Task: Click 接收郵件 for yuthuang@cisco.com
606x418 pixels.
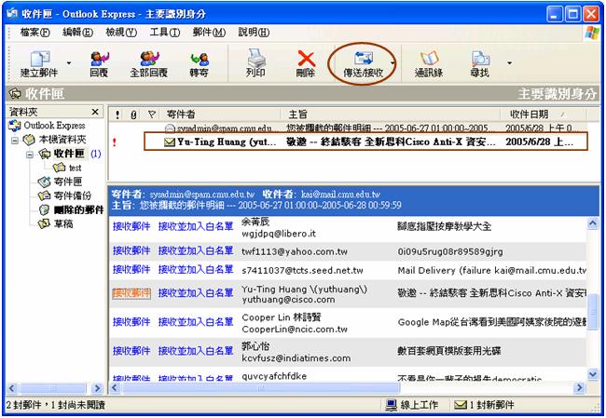Action: pos(131,293)
